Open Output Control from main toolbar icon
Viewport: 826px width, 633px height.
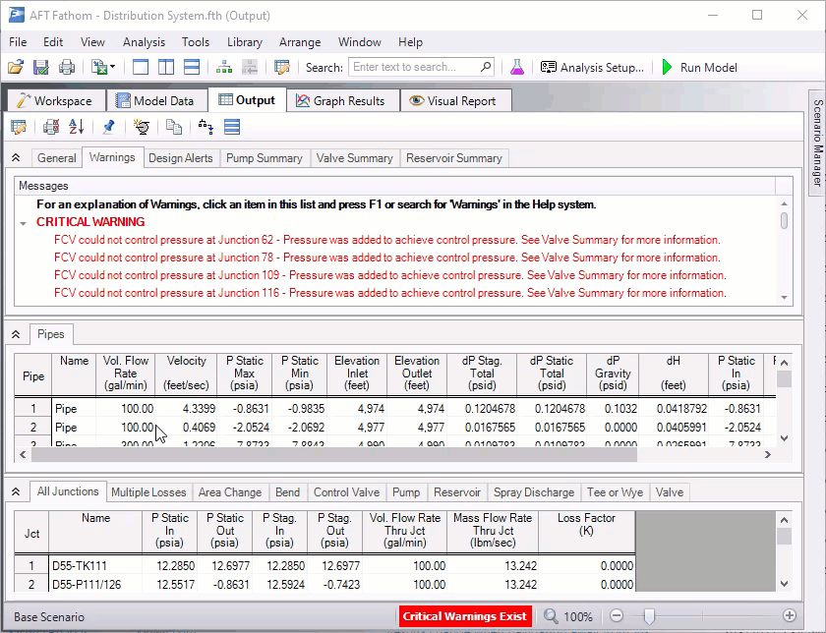(x=282, y=68)
